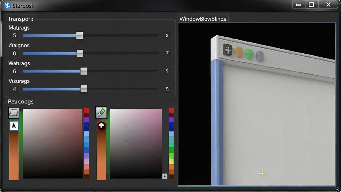Pick a color in the left reddish gradient
Screen dimensions: 341x192
tap(53, 143)
